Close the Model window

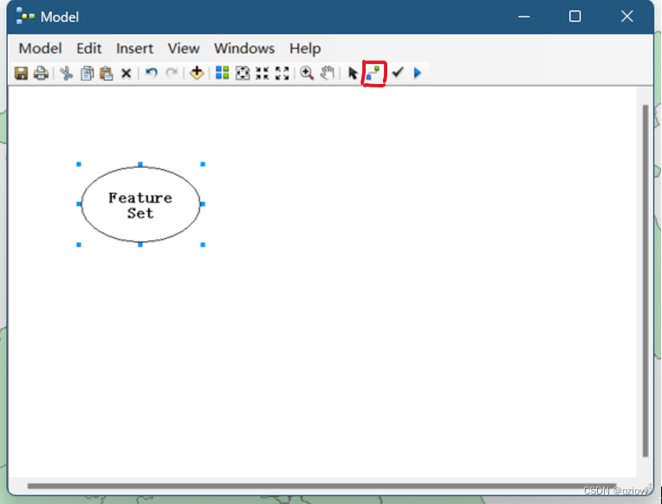point(627,16)
